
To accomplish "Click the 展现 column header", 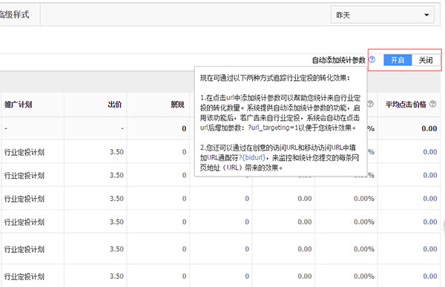I will pos(178,105).
